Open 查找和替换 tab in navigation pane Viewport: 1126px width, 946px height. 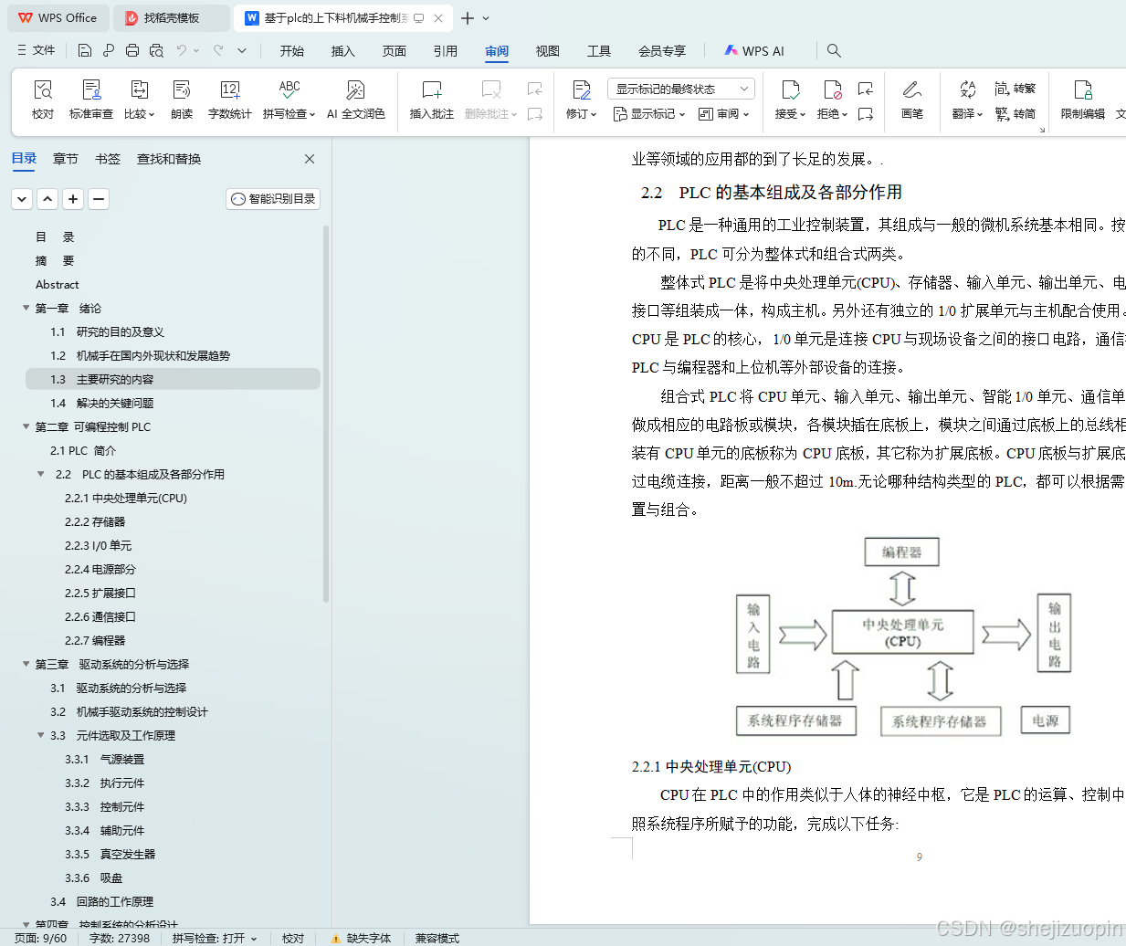pos(169,159)
